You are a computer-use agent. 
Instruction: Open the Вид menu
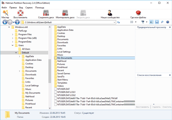(x=21, y=8)
